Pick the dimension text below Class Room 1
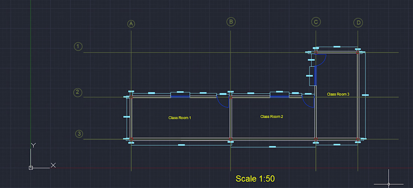The image size is (413, 188). [181, 145]
